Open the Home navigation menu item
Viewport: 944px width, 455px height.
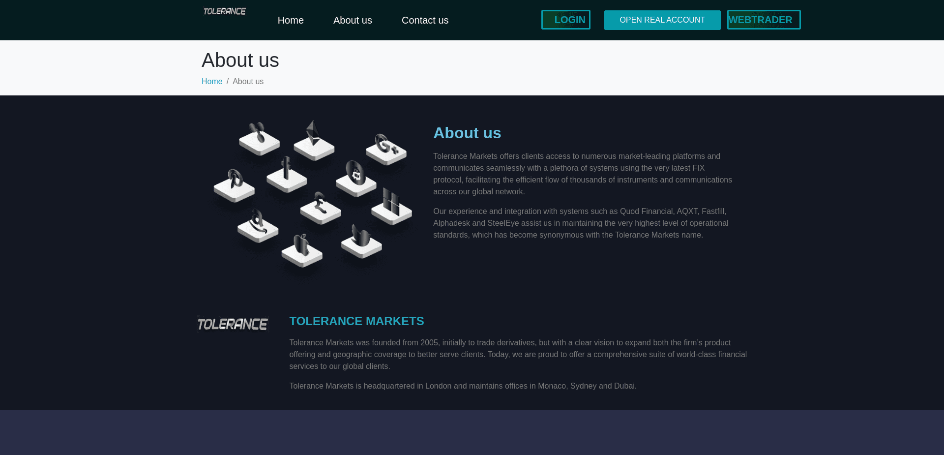point(291,20)
